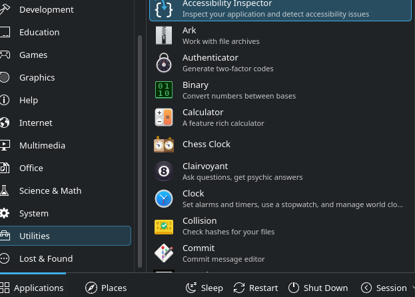Image resolution: width=415 pixels, height=297 pixels.
Task: Open the Help category label
Action: pyautogui.click(x=29, y=101)
